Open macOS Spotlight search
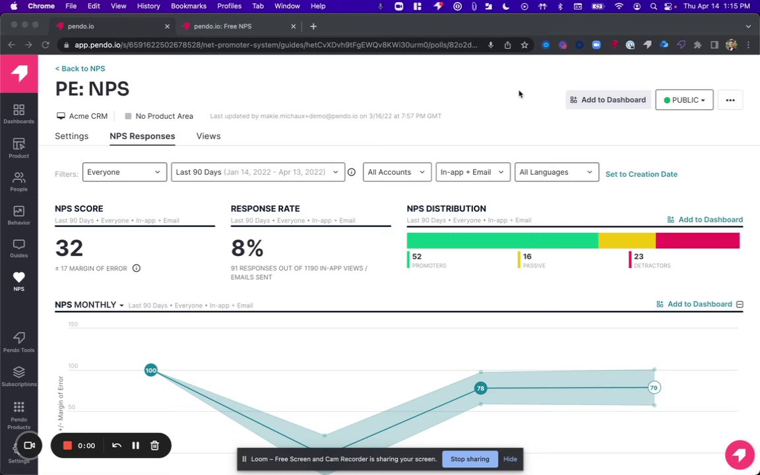This screenshot has height=475, width=760. (653, 7)
